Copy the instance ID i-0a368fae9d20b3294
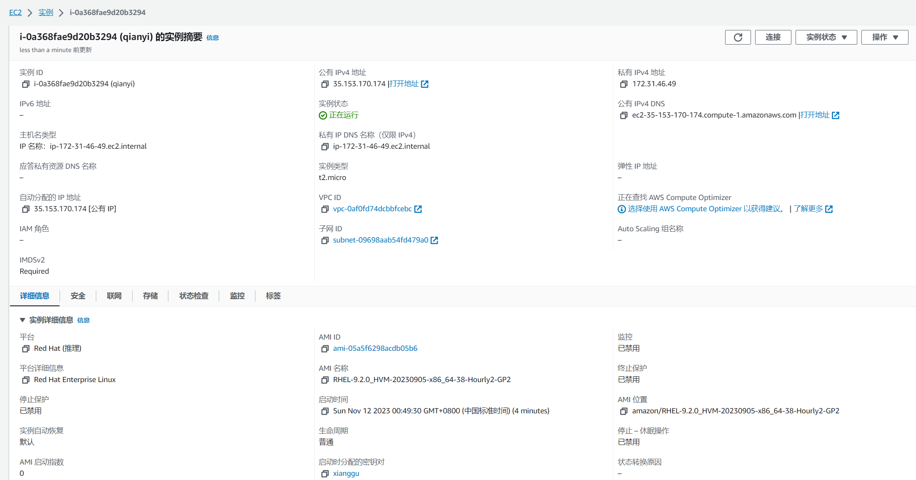Viewport: 916px width, 480px height. [x=26, y=84]
